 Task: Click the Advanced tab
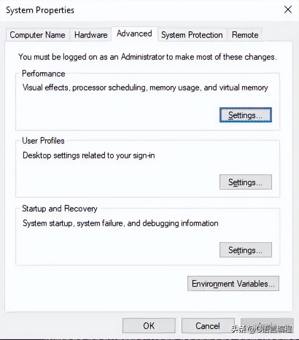(134, 34)
